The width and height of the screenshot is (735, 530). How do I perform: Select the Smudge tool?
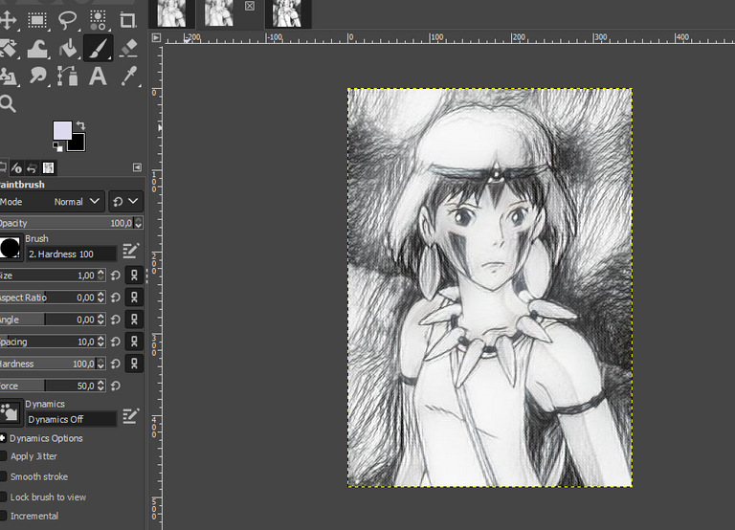pos(37,76)
